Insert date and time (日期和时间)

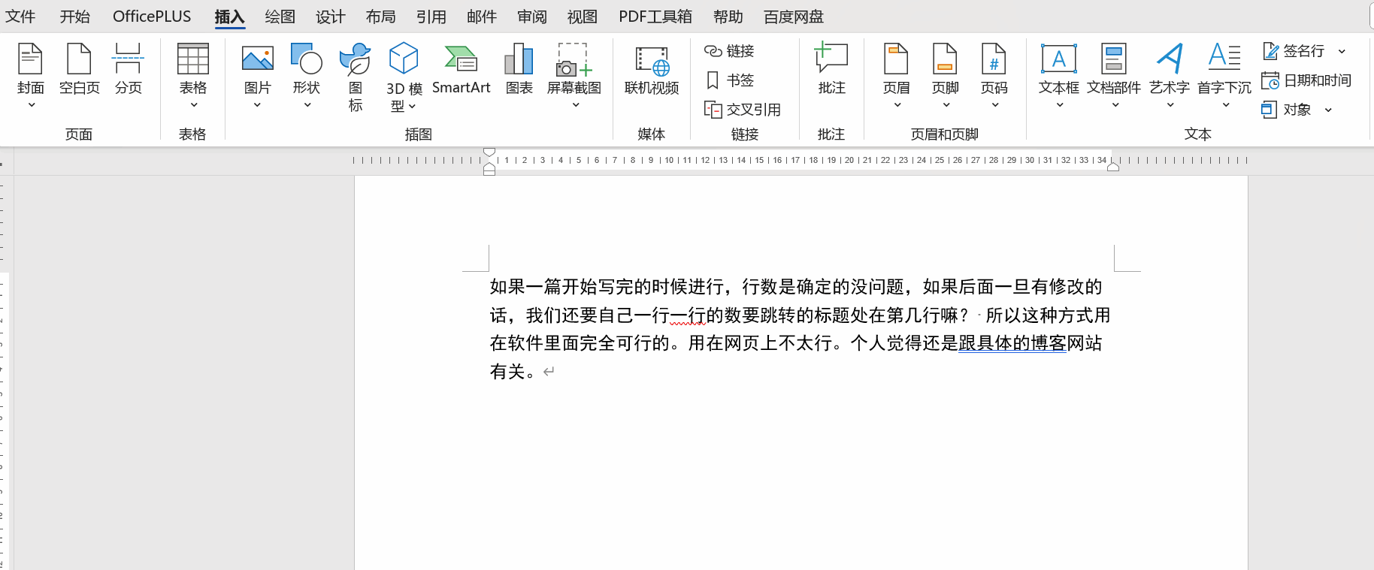coord(1306,80)
